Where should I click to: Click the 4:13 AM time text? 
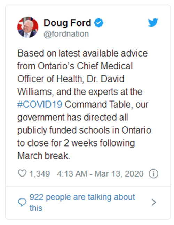(x=72, y=174)
